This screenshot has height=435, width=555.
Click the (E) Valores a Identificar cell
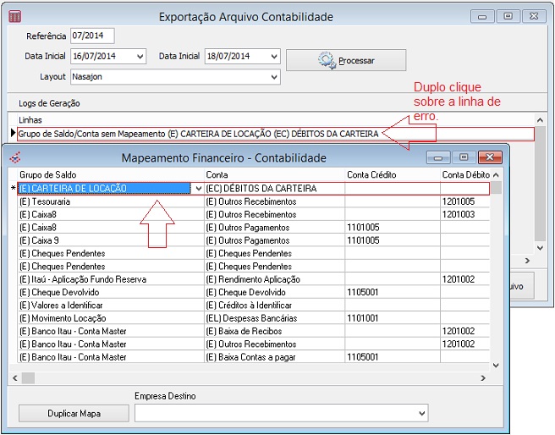click(x=111, y=306)
